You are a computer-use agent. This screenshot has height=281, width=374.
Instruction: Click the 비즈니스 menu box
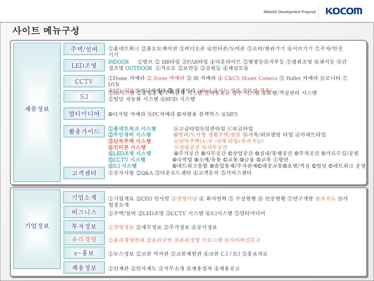[x=84, y=212]
